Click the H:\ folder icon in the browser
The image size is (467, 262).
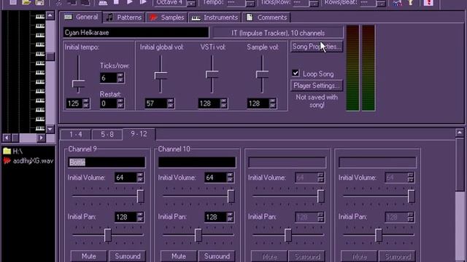point(7,151)
